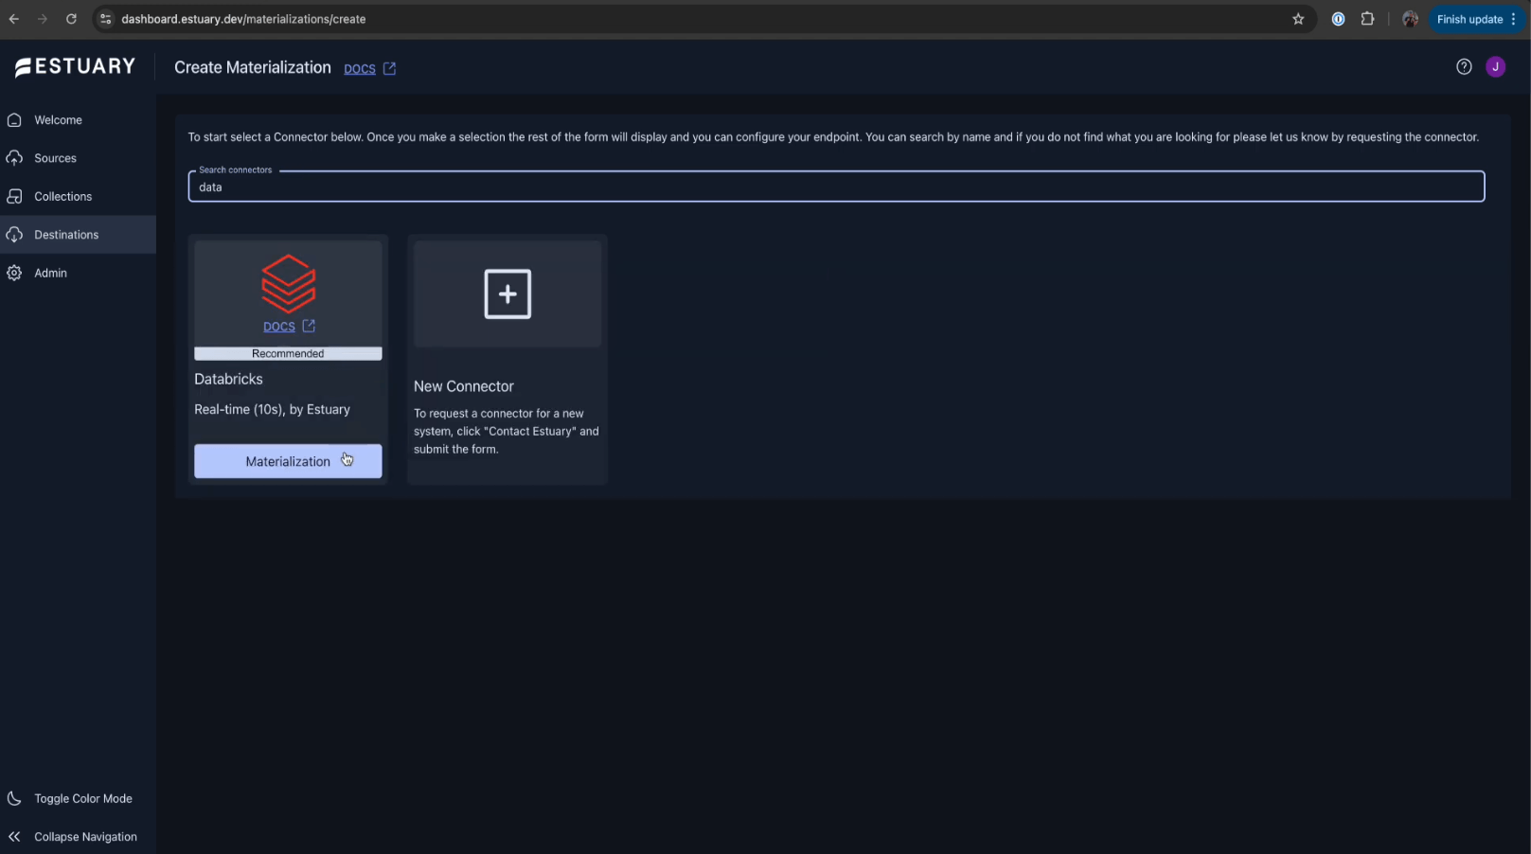Go to Sources in sidebar
Screen dimensions: 1531x854
point(78,158)
